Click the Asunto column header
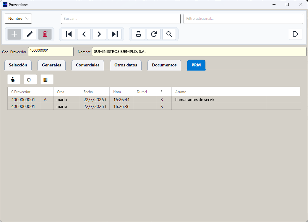308x222 pixels. (219, 92)
